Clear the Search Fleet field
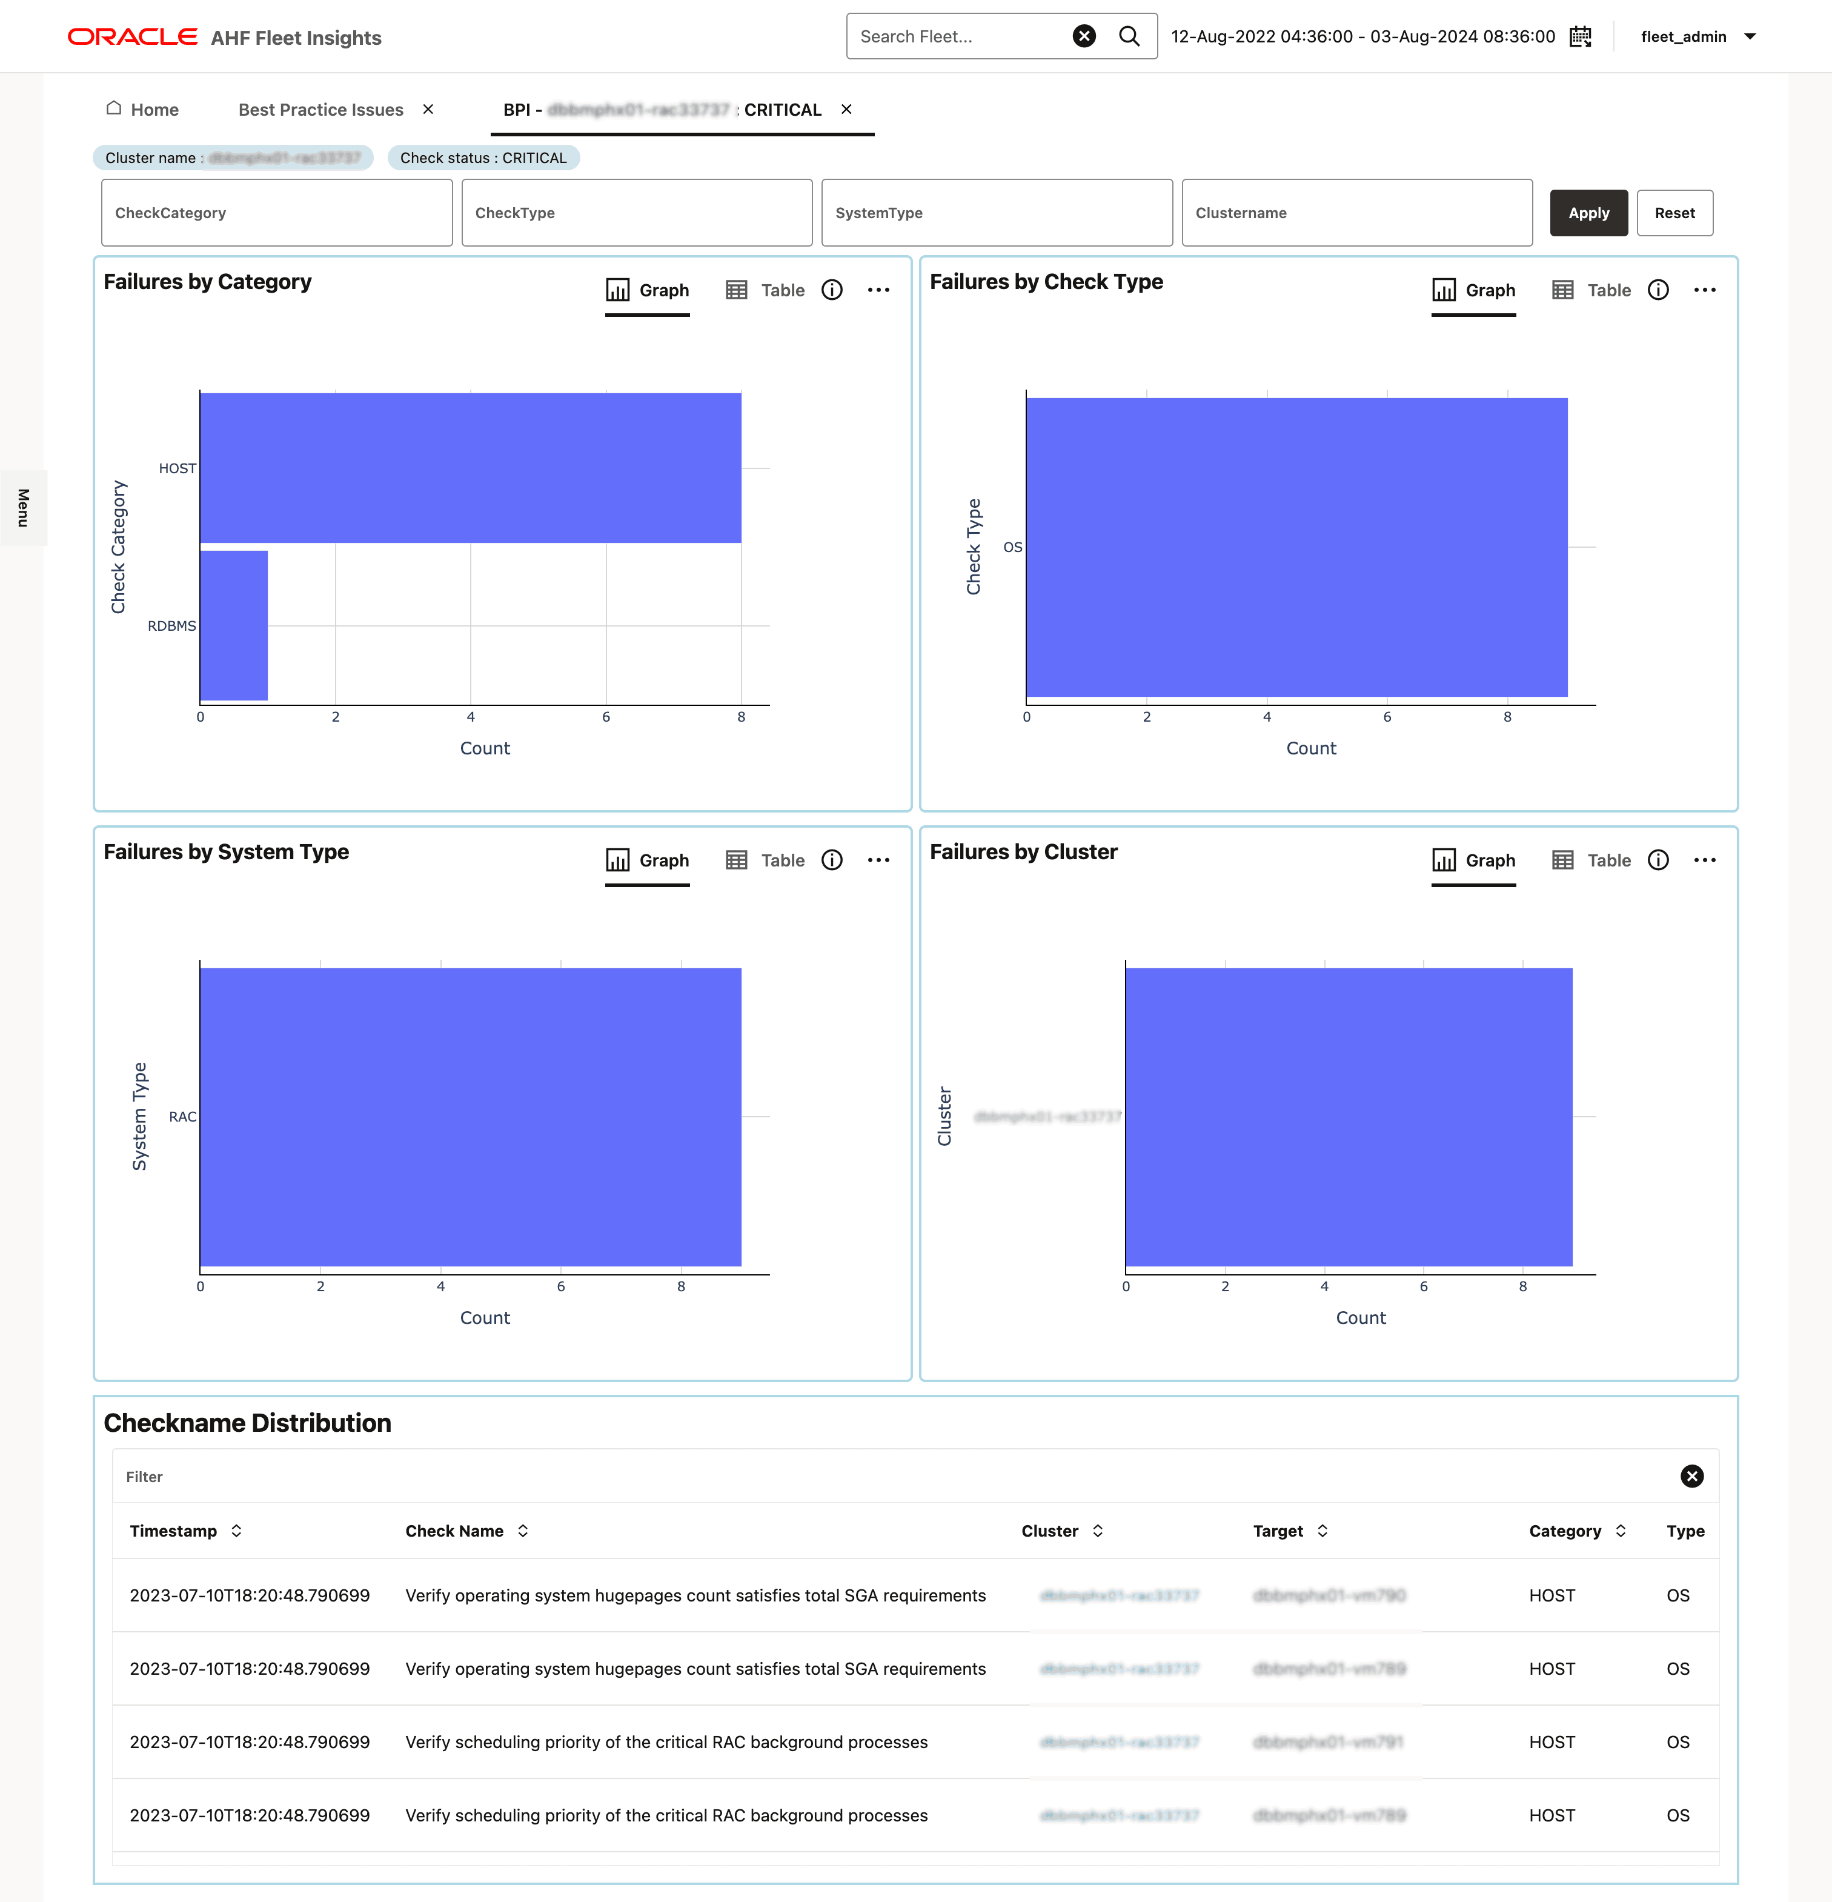 click(x=1084, y=36)
